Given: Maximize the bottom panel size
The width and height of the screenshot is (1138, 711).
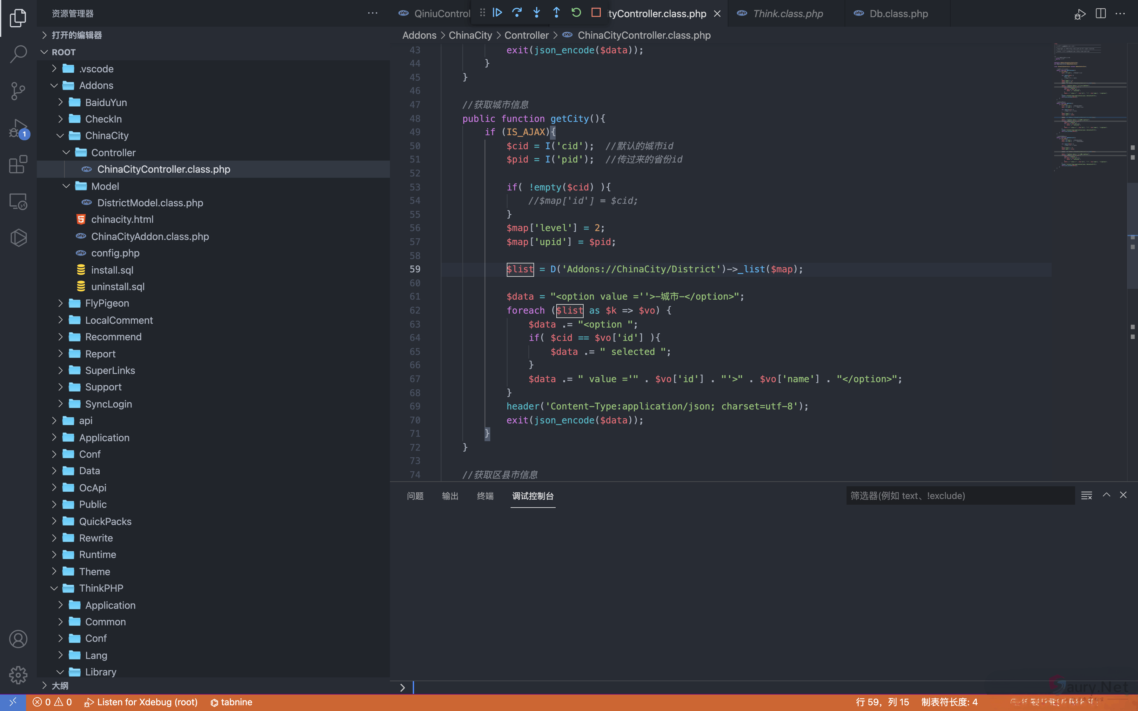Looking at the screenshot, I should point(1107,495).
